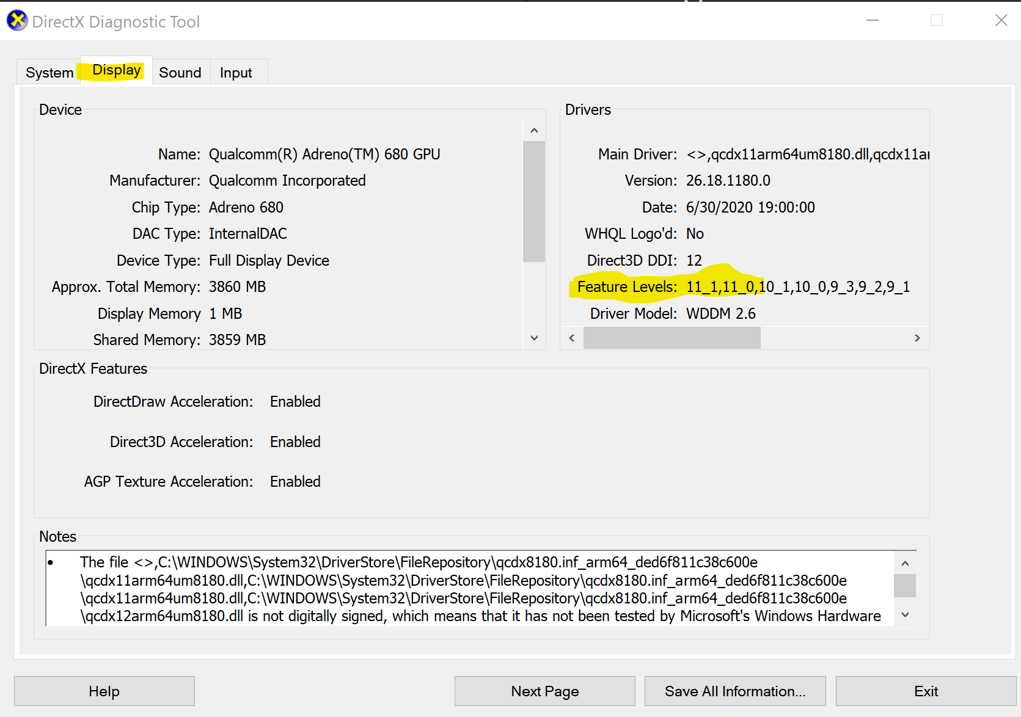The image size is (1021, 717).
Task: Select the Display tab
Action: click(x=116, y=70)
